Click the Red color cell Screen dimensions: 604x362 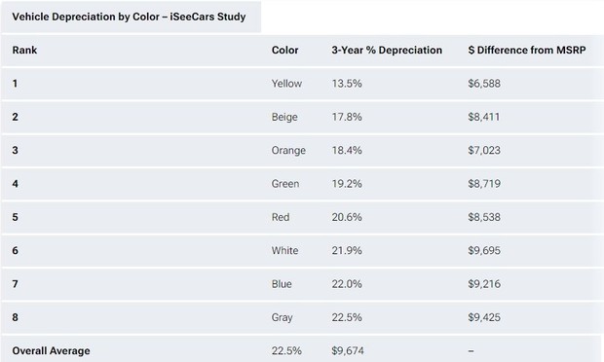click(281, 217)
